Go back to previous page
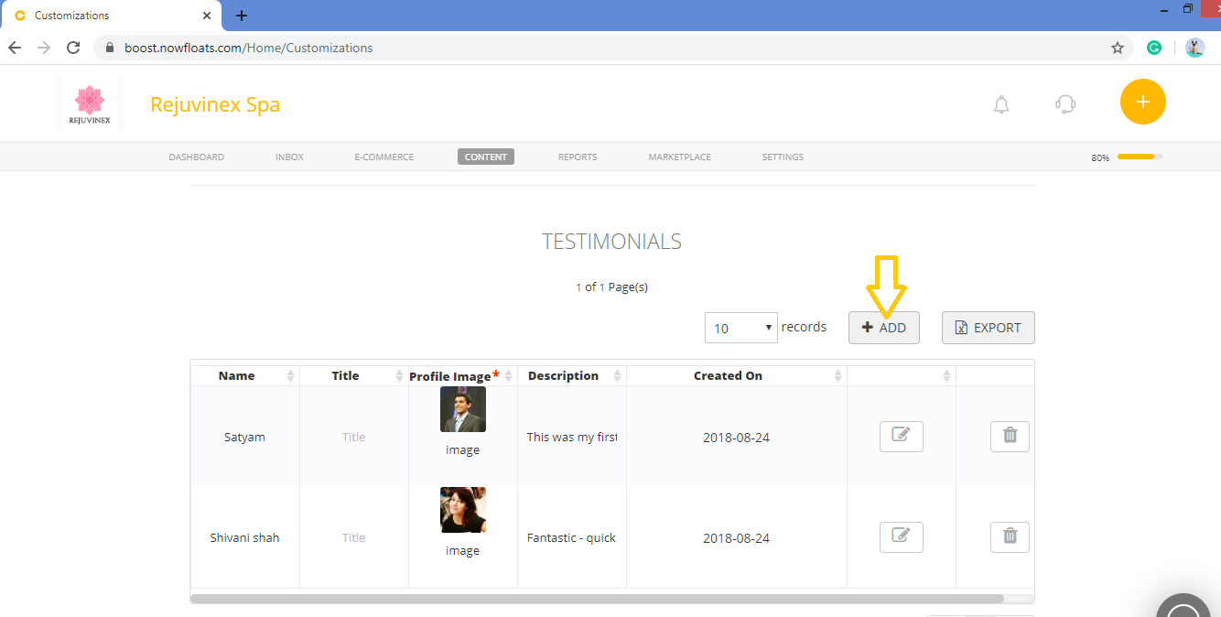The width and height of the screenshot is (1221, 617). [x=15, y=48]
